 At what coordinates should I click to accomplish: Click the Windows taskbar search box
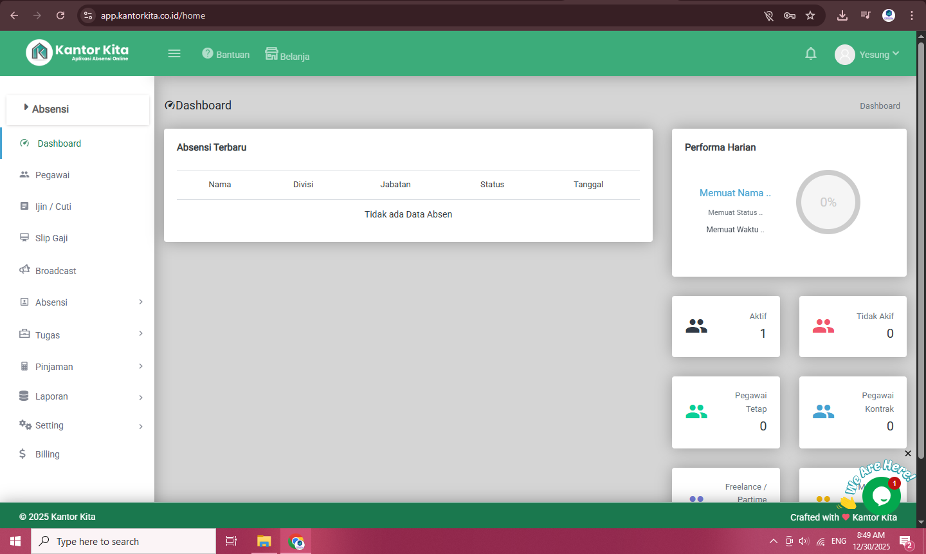pyautogui.click(x=123, y=542)
